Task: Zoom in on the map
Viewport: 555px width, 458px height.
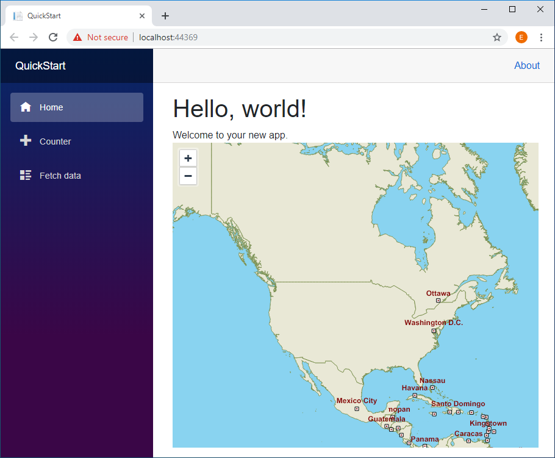Action: point(188,158)
